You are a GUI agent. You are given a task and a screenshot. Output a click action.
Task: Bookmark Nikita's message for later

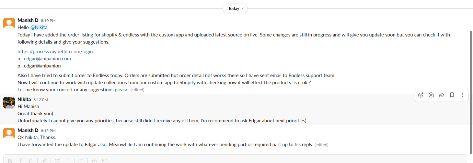(x=452, y=95)
